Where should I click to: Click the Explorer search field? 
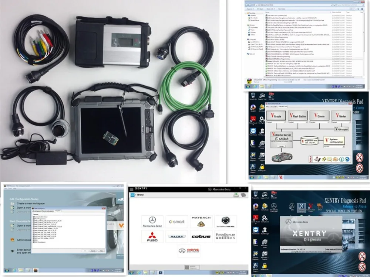point(350,5)
